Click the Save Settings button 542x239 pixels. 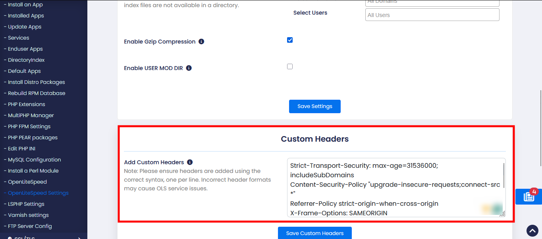[314, 106]
